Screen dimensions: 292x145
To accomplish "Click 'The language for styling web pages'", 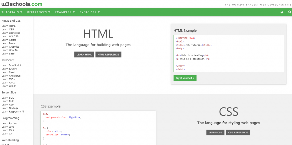I will [x=229, y=123].
